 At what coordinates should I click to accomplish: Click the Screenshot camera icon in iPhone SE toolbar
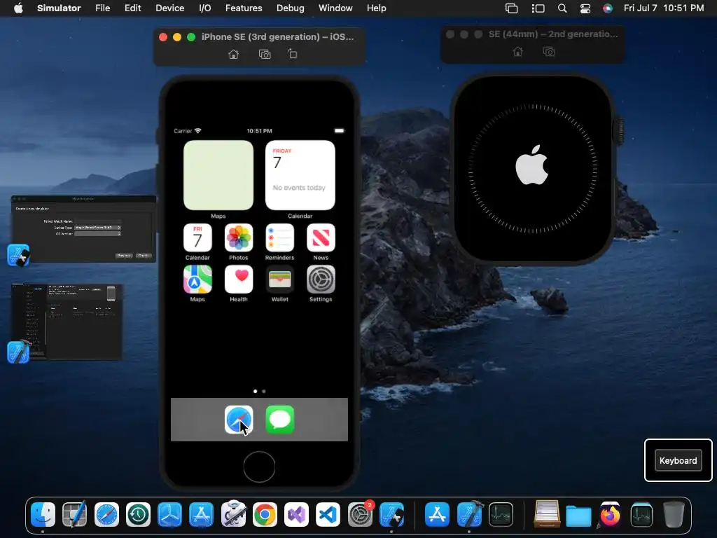[x=265, y=55]
